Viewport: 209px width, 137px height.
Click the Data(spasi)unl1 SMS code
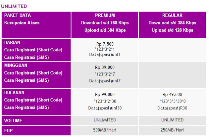[104, 54]
